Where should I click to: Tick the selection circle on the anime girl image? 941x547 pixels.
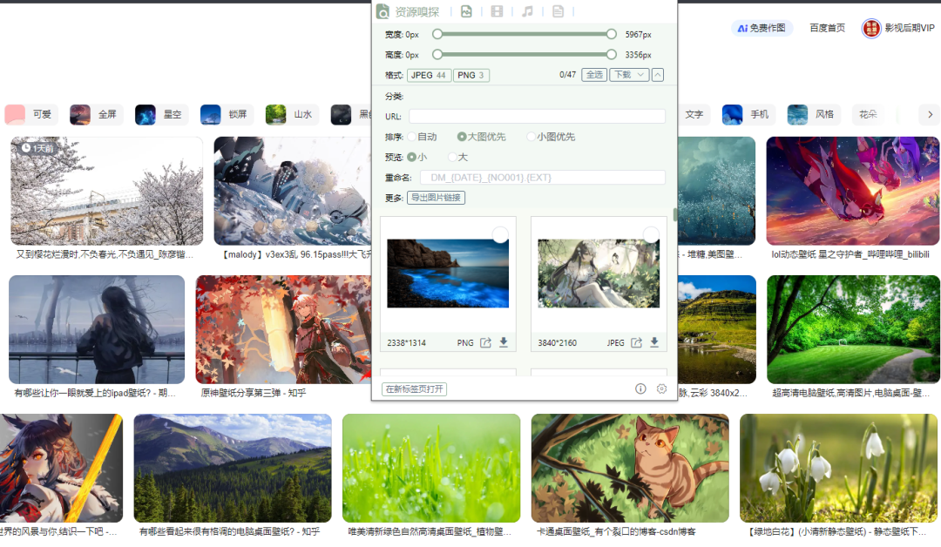[651, 233]
